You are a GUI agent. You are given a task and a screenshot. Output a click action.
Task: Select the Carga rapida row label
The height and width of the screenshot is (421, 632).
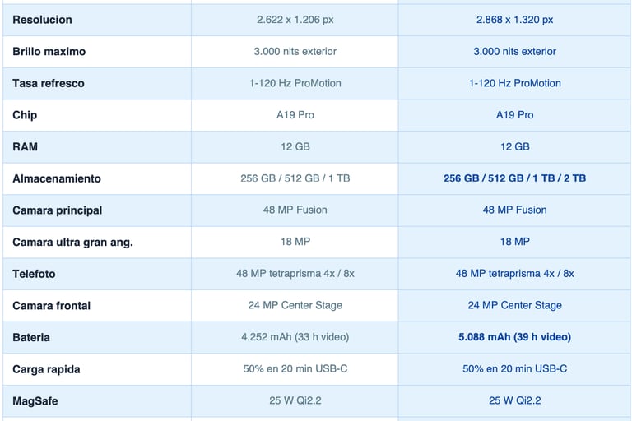pos(46,369)
